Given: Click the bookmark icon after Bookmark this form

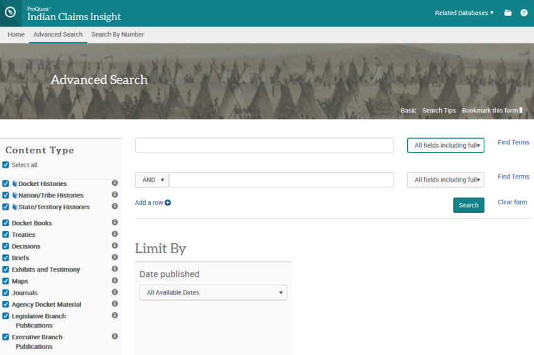Looking at the screenshot, I should pyautogui.click(x=521, y=111).
